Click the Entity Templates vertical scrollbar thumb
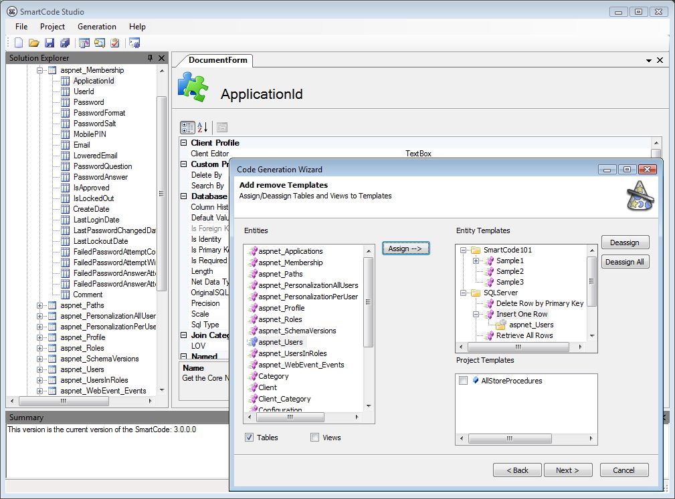The width and height of the screenshot is (675, 499). pos(592,281)
